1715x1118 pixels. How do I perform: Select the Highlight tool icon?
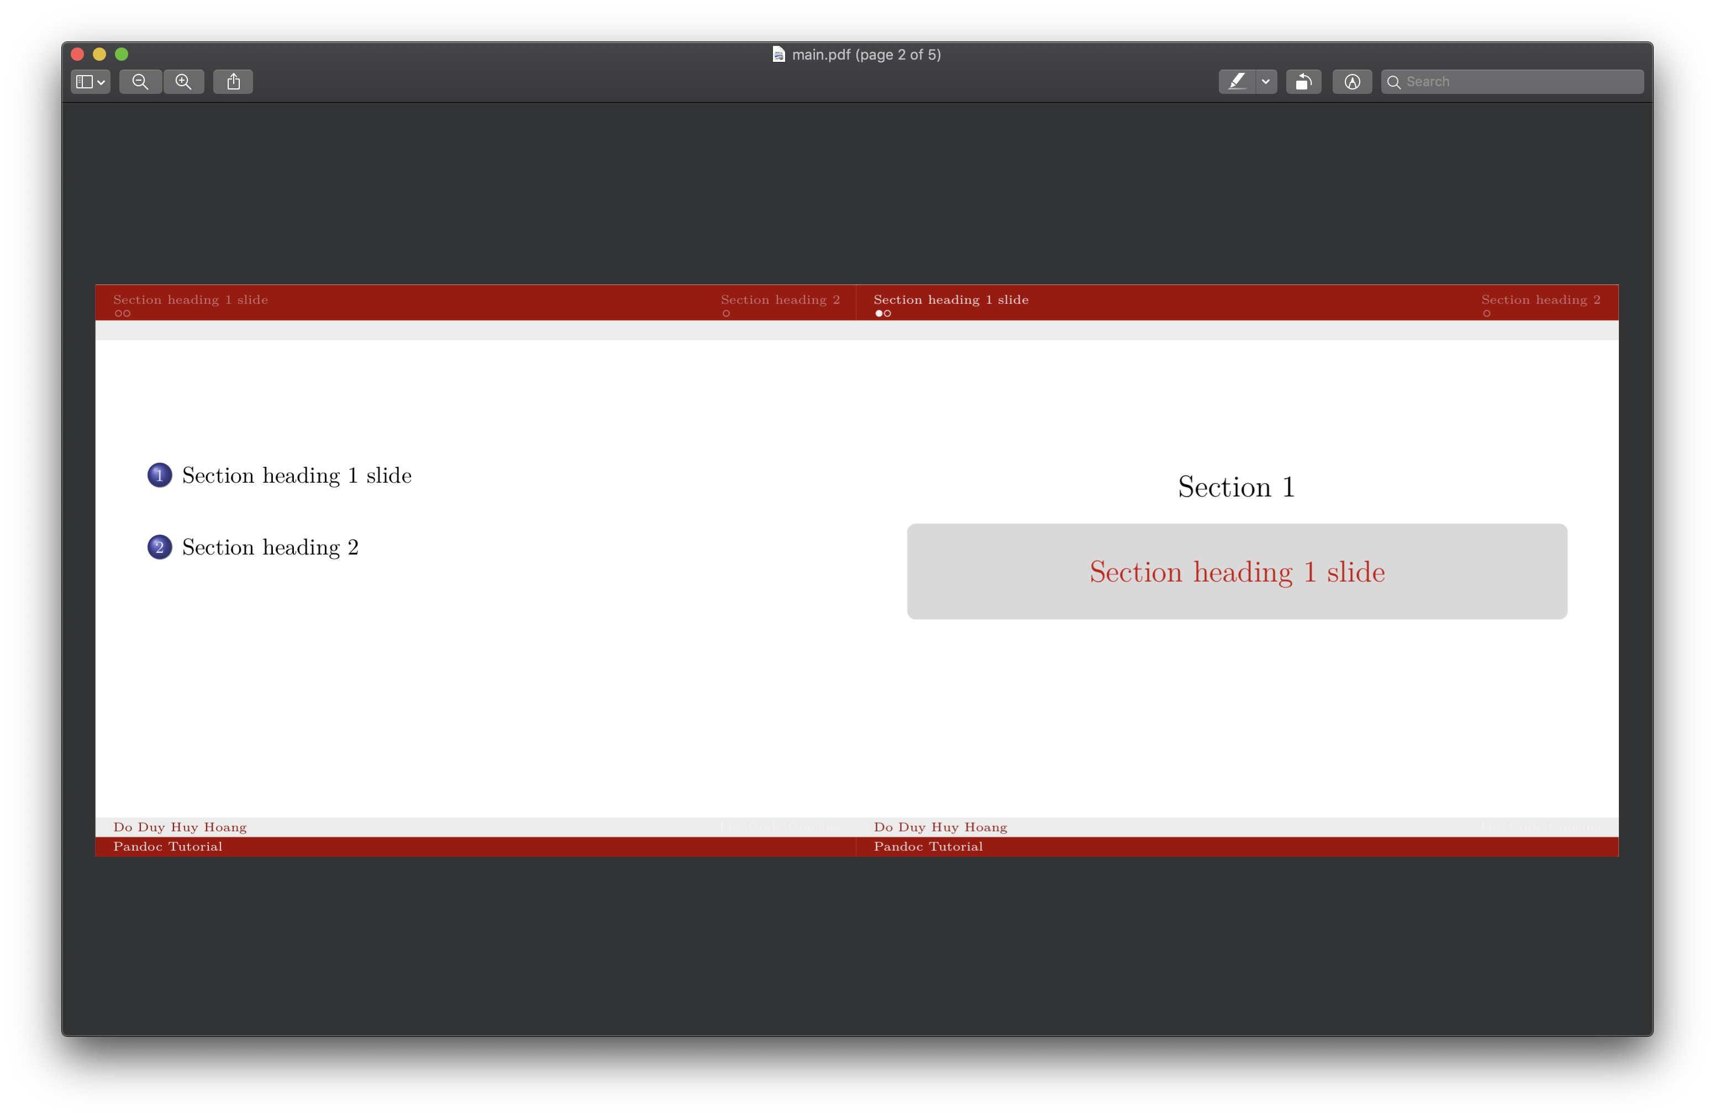click(x=1237, y=81)
